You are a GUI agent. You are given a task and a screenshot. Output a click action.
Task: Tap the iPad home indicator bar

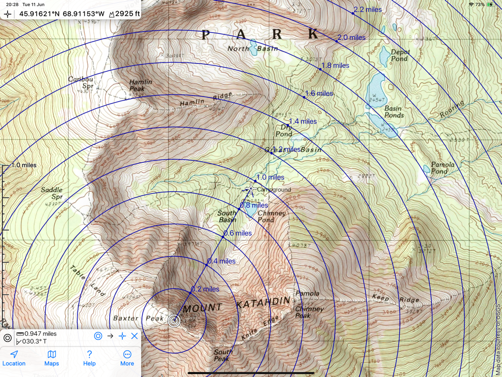pyautogui.click(x=251, y=373)
